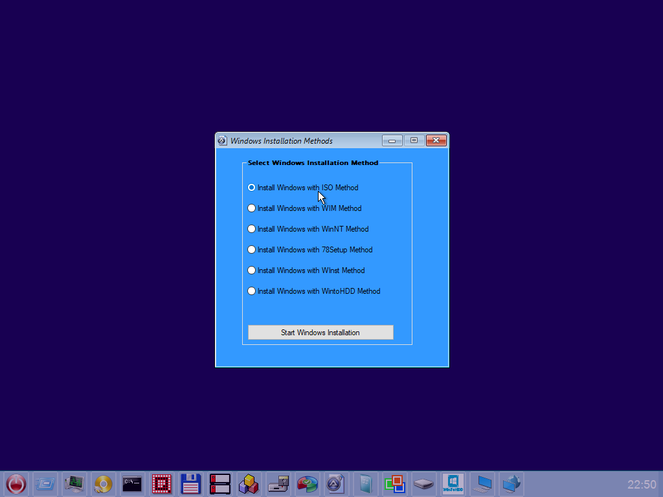Launch the command prompt icon

132,484
